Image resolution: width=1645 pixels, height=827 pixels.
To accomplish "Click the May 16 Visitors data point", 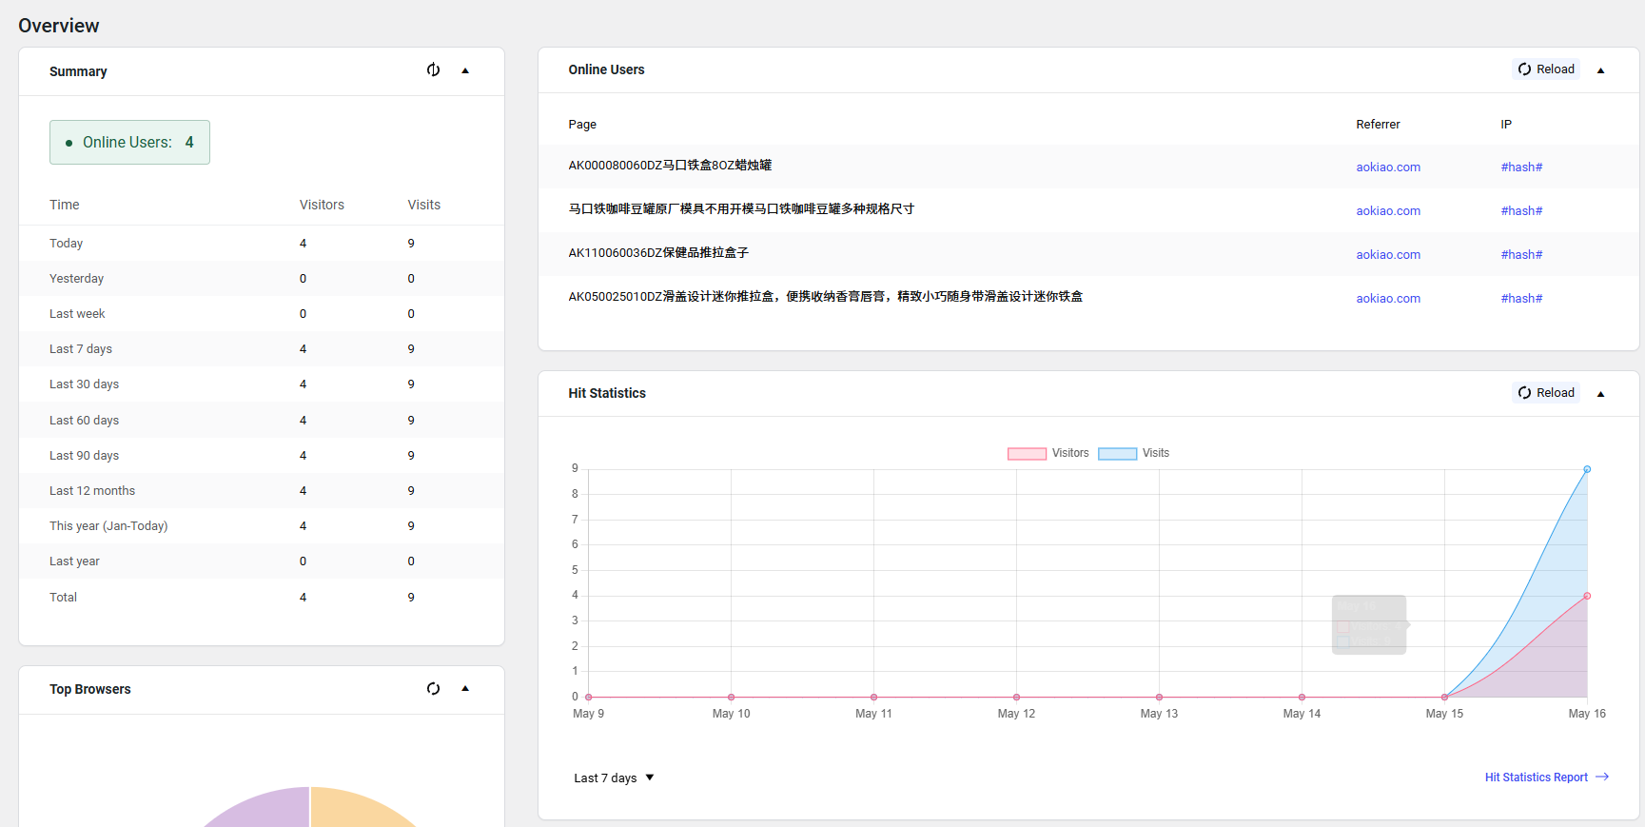I will [1587, 596].
